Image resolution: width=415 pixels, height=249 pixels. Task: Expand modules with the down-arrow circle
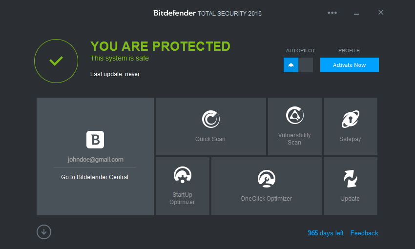point(44,232)
